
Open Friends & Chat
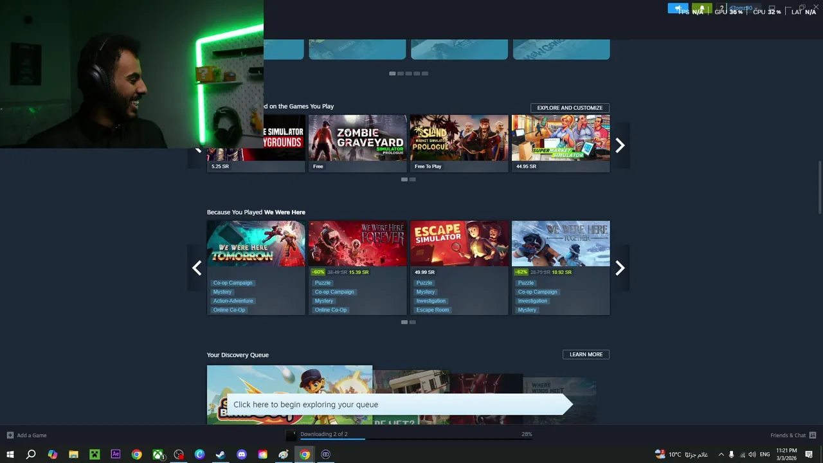(788, 435)
